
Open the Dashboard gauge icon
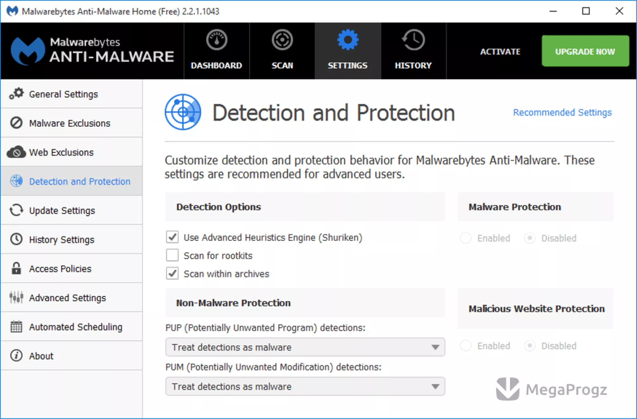click(x=216, y=40)
